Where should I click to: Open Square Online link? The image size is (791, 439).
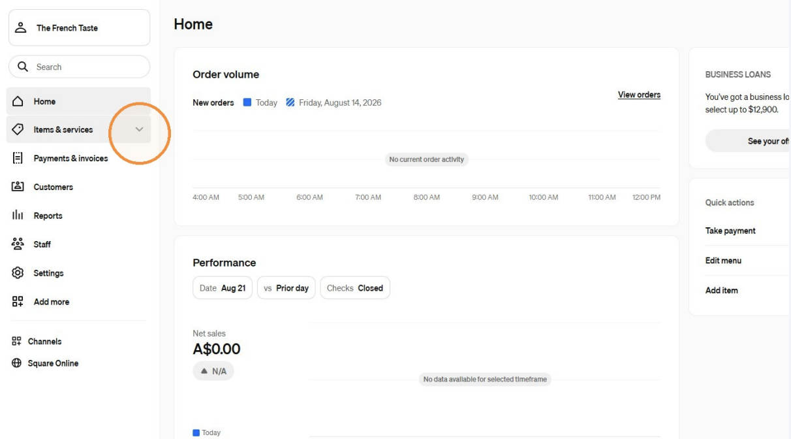point(53,363)
